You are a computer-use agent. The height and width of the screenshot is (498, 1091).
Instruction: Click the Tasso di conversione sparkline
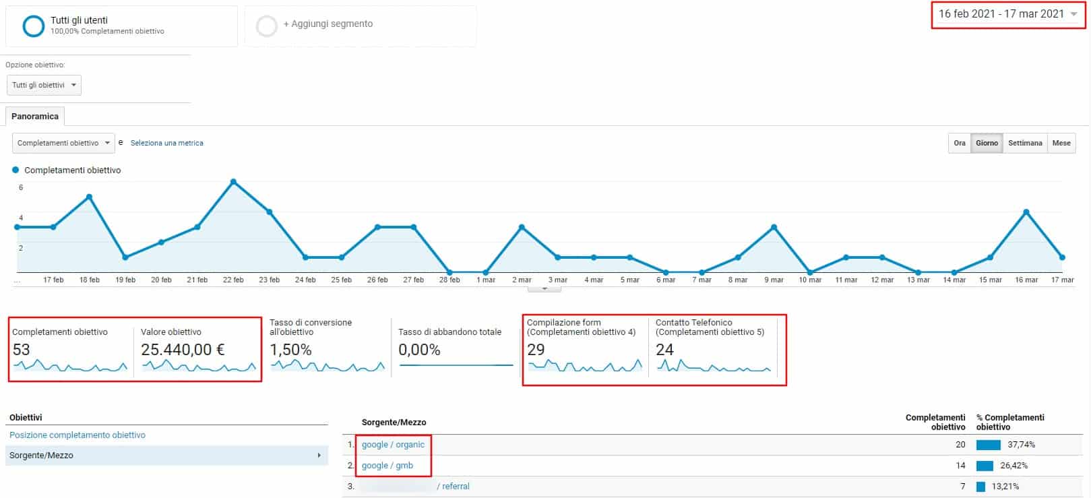327,367
